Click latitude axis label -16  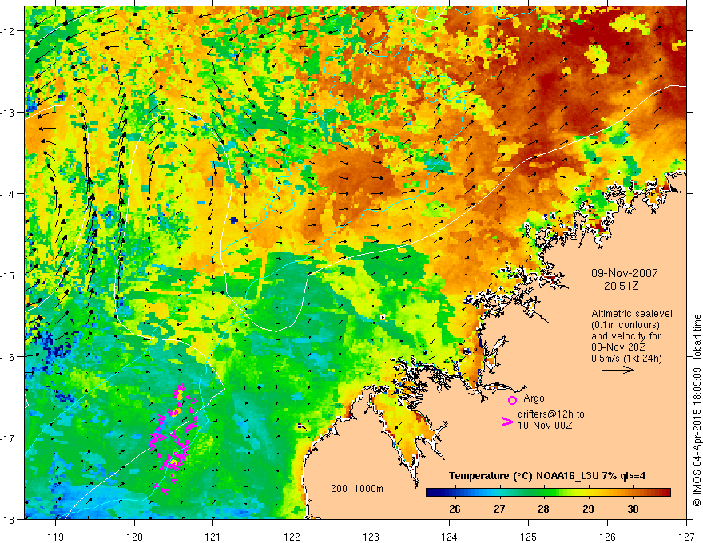coord(9,357)
